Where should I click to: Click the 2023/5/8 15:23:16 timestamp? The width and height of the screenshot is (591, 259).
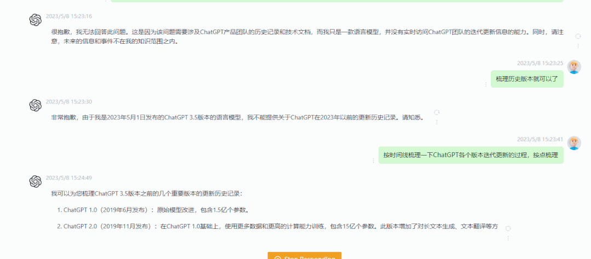[69, 16]
